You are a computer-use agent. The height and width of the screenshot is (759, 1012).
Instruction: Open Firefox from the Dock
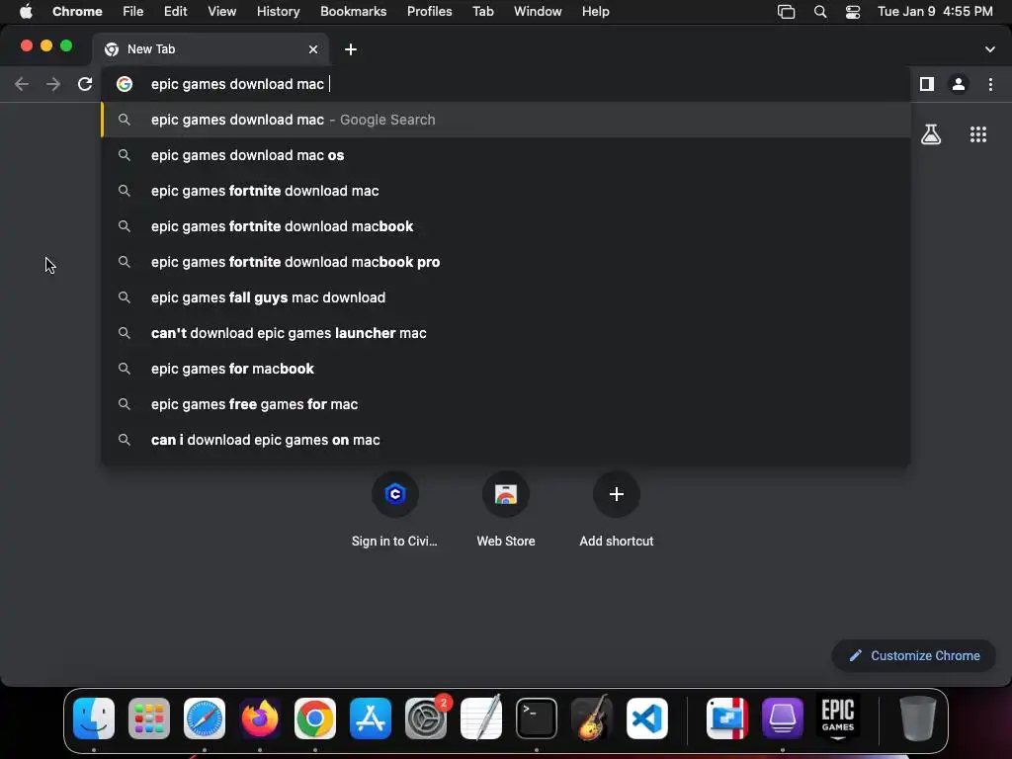(260, 718)
